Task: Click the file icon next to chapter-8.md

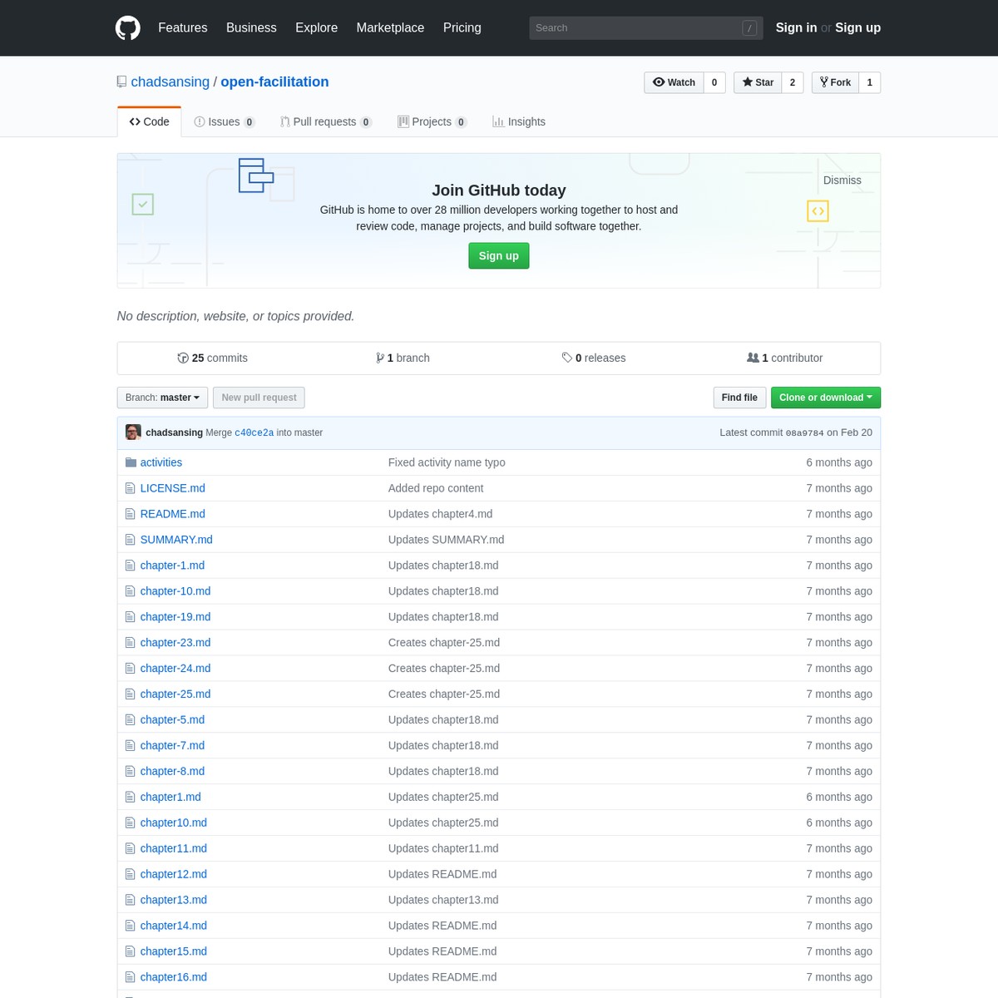Action: (x=130, y=772)
